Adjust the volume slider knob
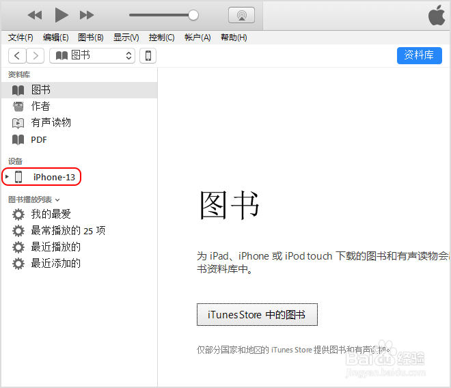Image resolution: width=451 pixels, height=388 pixels. coord(193,15)
